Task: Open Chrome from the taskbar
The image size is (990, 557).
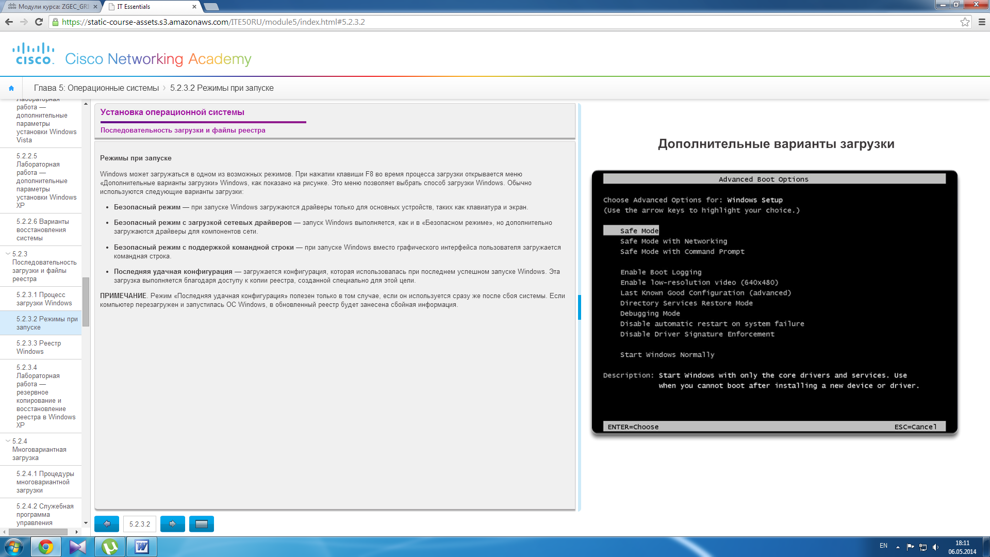Action: point(46,547)
